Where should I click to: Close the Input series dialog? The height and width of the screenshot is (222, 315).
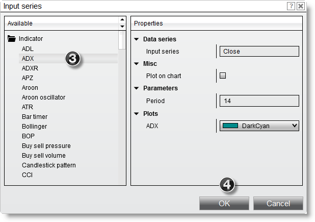click(x=301, y=6)
